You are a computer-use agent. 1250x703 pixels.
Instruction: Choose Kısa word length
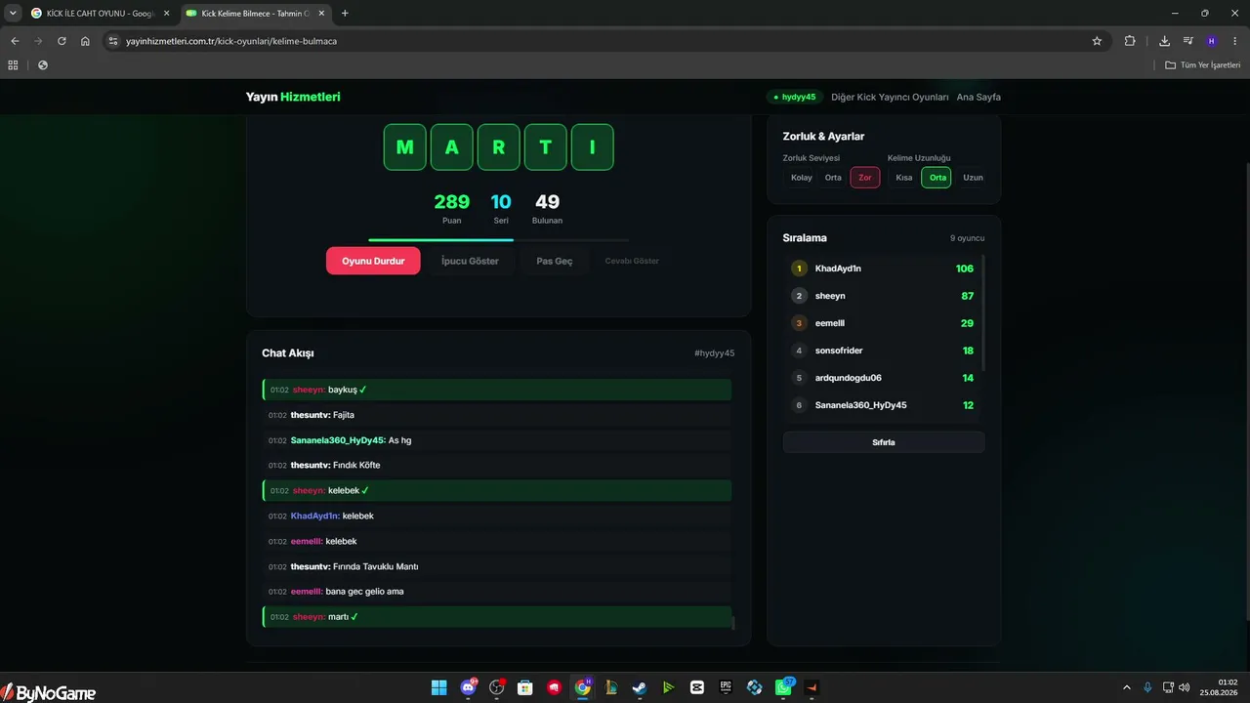tap(904, 178)
